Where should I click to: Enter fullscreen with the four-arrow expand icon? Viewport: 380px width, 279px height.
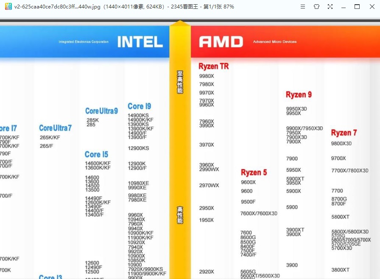330,7
